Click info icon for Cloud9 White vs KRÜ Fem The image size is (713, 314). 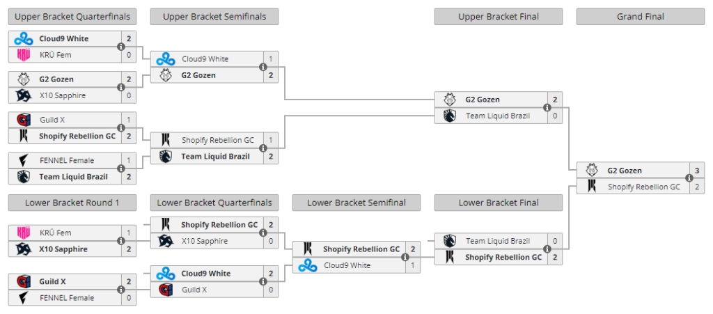point(120,47)
